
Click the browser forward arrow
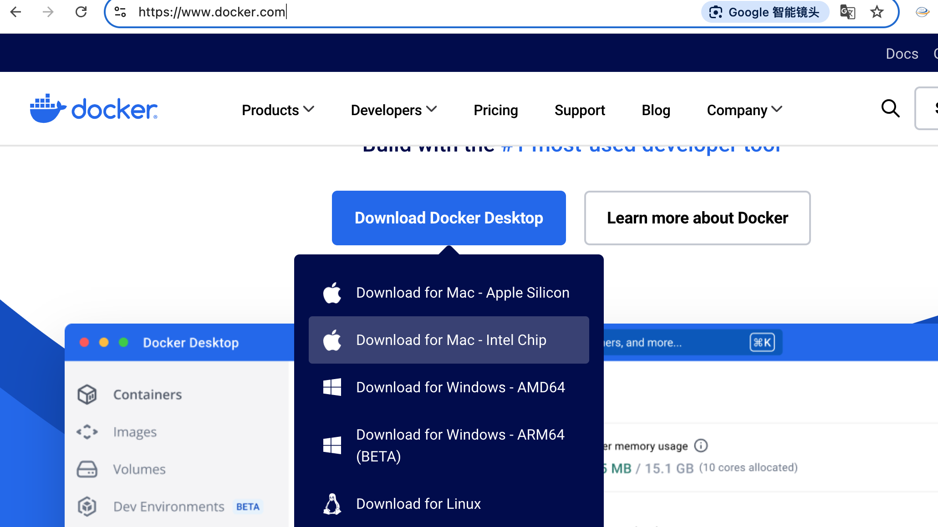[48, 12]
